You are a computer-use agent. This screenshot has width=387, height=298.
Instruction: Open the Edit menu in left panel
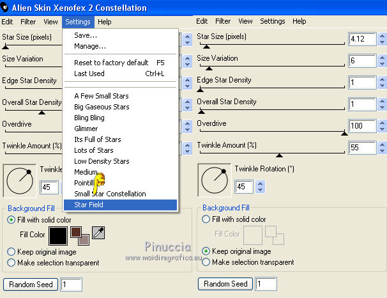pos(7,22)
